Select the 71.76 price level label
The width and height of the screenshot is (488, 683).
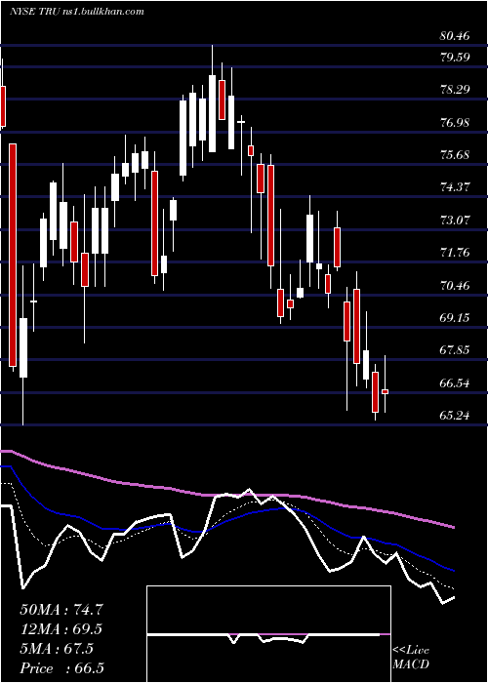pos(455,253)
